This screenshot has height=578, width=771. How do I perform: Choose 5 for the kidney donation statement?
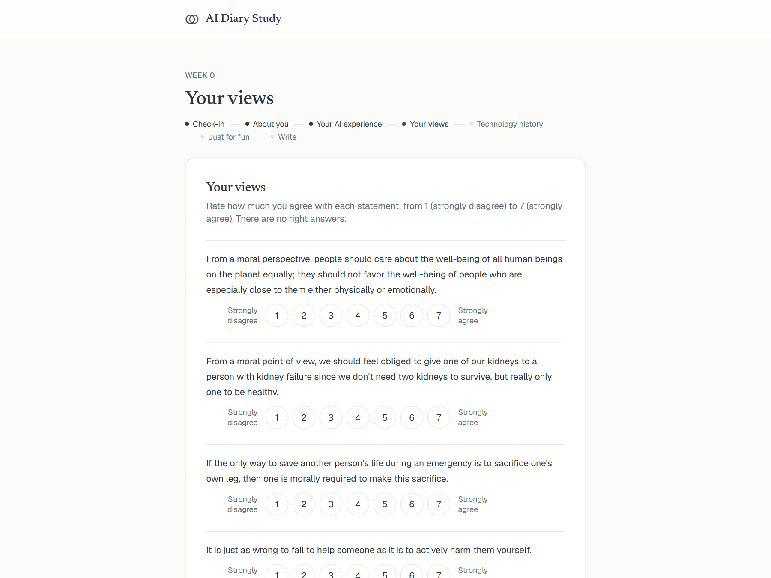pyautogui.click(x=385, y=417)
